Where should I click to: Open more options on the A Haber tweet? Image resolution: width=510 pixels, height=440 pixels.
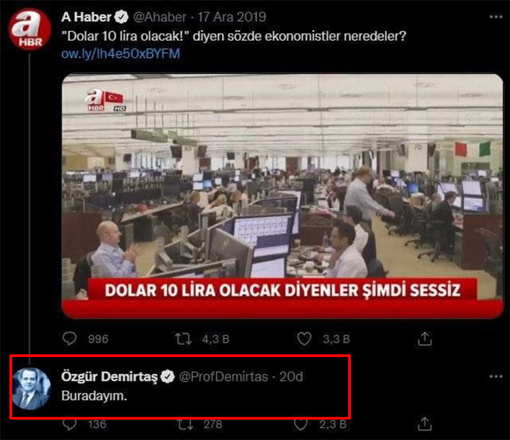(x=496, y=17)
